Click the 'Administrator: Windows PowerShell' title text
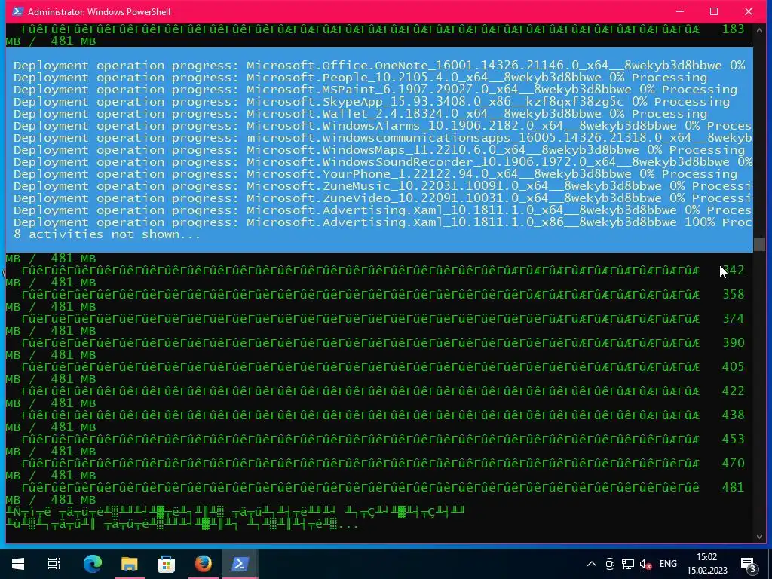 (x=99, y=12)
